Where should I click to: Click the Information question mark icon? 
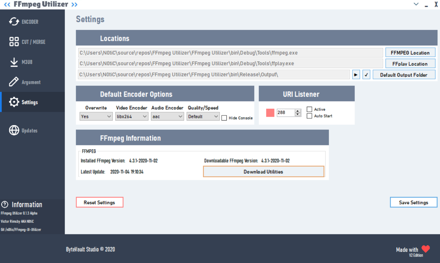pyautogui.click(x=5, y=204)
